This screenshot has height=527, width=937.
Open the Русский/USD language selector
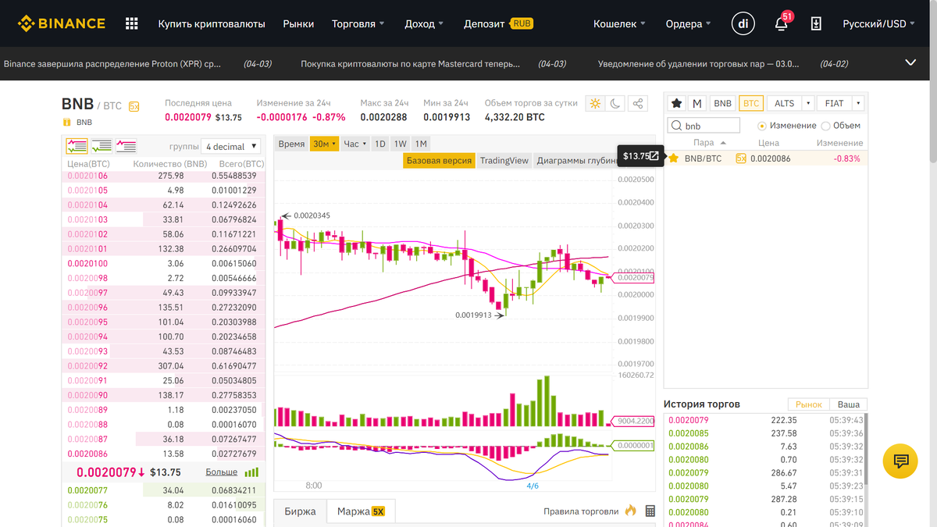(879, 23)
